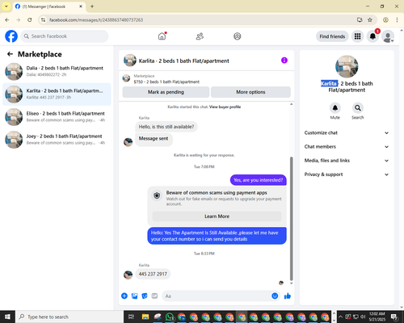Attach a photo using the image icon
This screenshot has width=404, height=323.
click(x=134, y=296)
